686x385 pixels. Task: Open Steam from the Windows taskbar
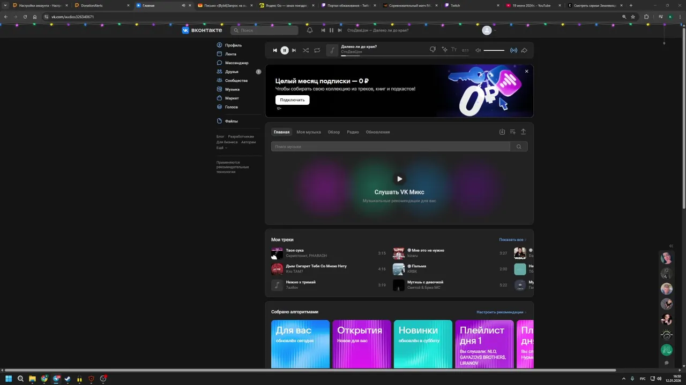[68, 379]
